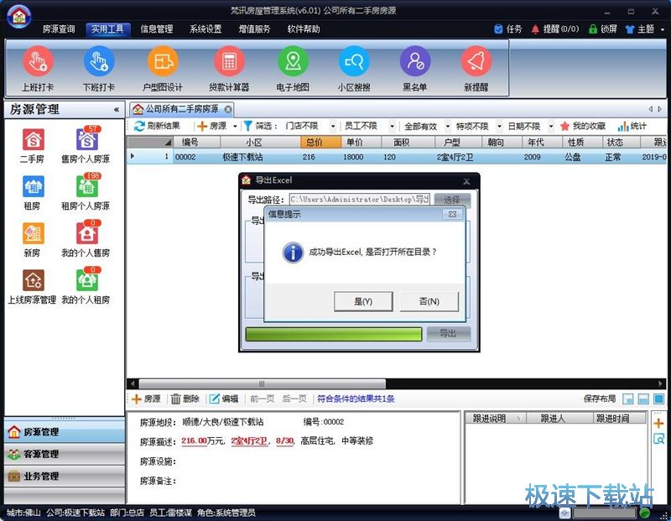Click the 导出 button in export dialog
671x521 pixels.
point(449,334)
